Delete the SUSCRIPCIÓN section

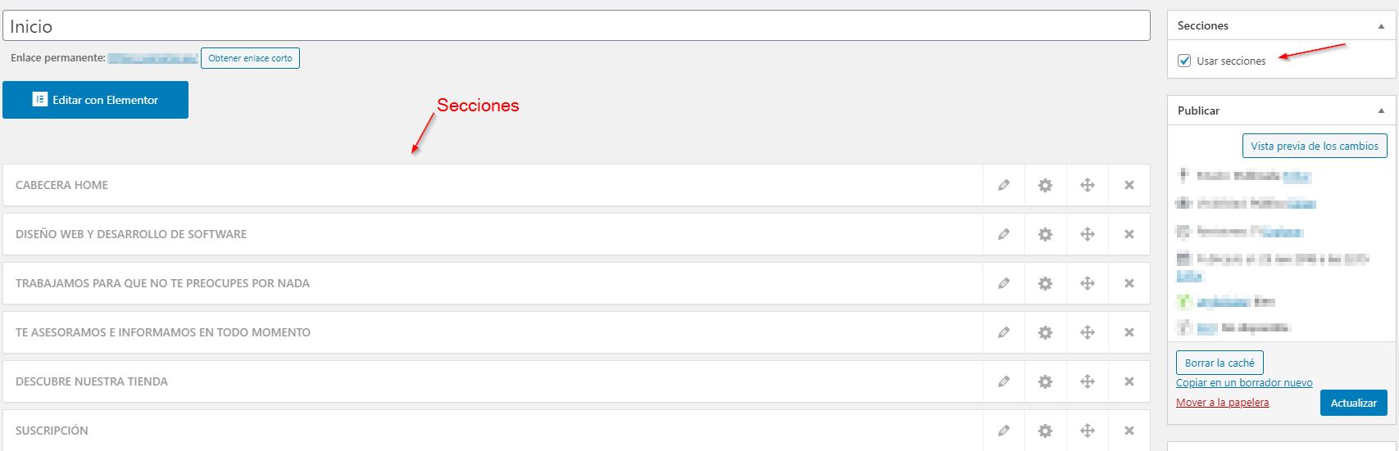pos(1129,431)
